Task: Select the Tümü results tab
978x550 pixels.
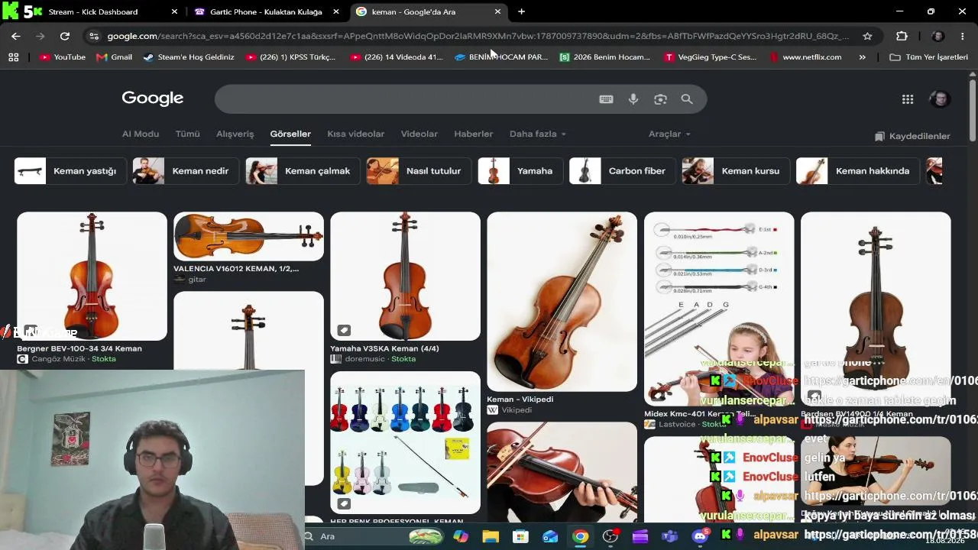Action: 187,134
